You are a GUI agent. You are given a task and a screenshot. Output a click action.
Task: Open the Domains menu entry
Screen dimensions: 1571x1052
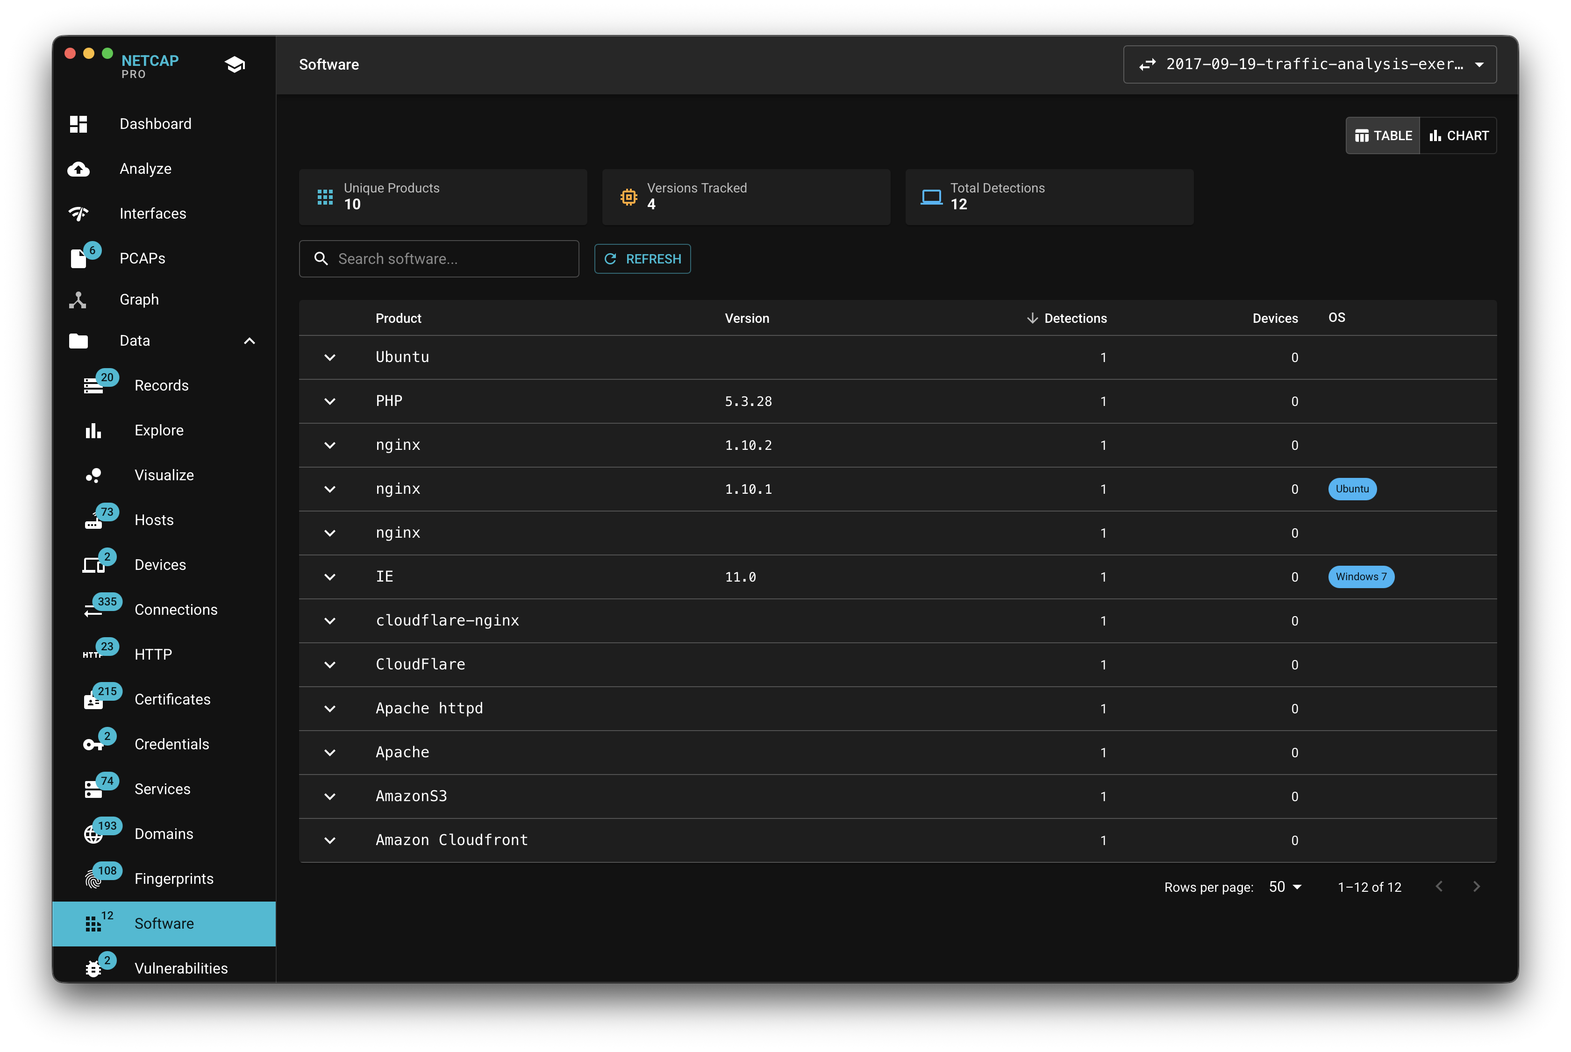pyautogui.click(x=164, y=834)
